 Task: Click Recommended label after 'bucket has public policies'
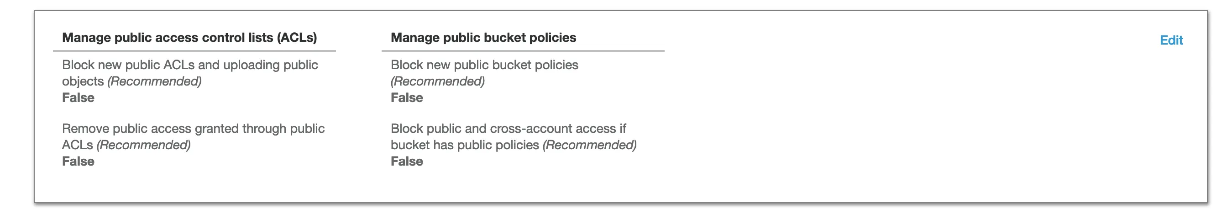tap(589, 145)
